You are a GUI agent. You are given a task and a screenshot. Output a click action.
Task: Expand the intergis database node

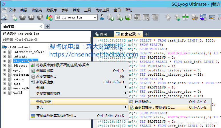point(4,56)
